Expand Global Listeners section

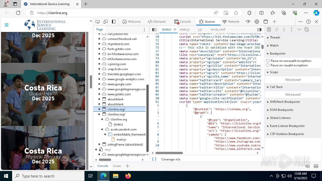point(293,118)
